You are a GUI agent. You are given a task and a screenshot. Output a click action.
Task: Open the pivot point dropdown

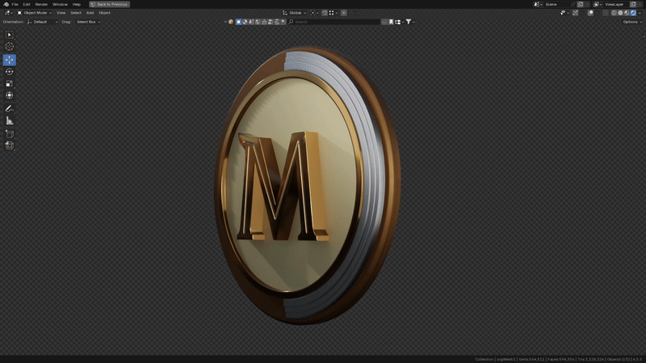point(314,13)
